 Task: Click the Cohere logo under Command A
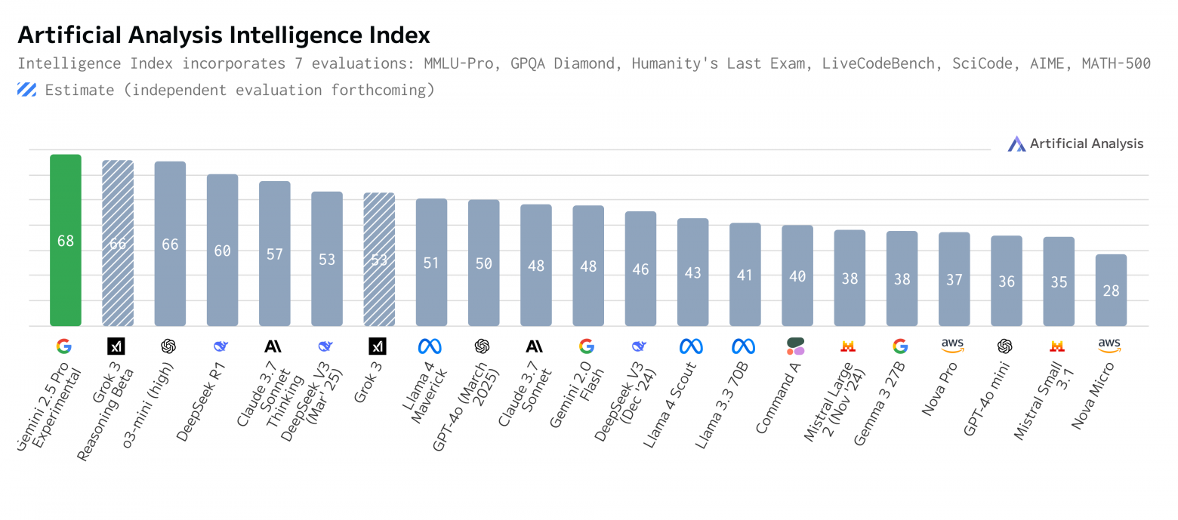click(796, 346)
